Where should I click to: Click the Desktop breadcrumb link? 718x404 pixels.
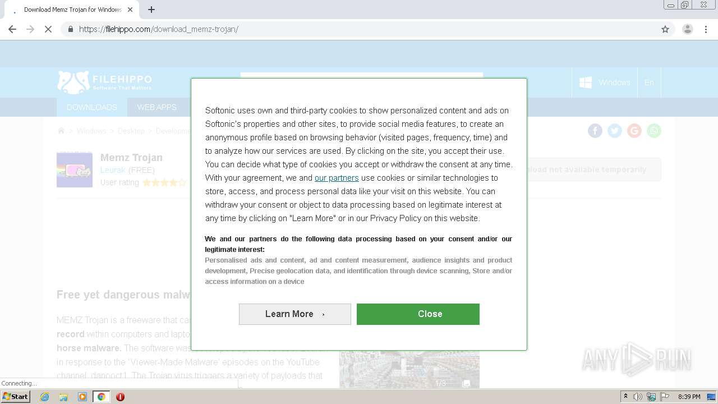tap(131, 131)
